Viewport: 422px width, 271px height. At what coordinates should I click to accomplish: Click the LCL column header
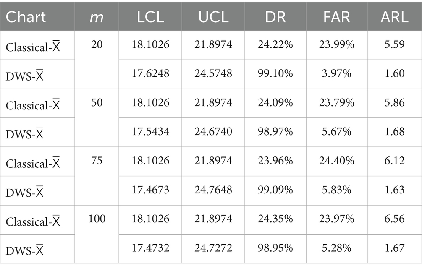click(x=150, y=16)
